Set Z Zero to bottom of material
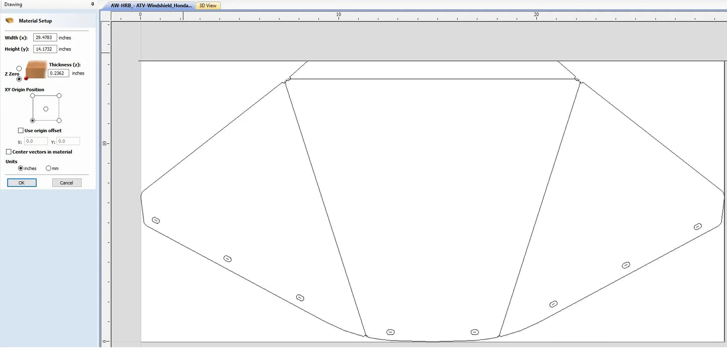 coord(19,78)
